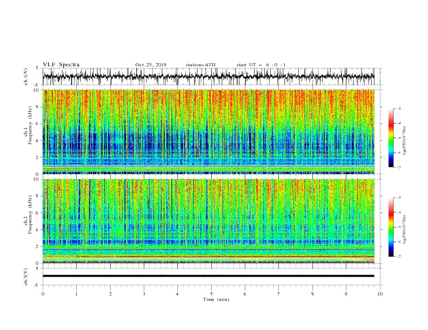The width and height of the screenshot is (428, 330).
Task: Click the ch.2 spectrogram panel
Action: coord(208,221)
